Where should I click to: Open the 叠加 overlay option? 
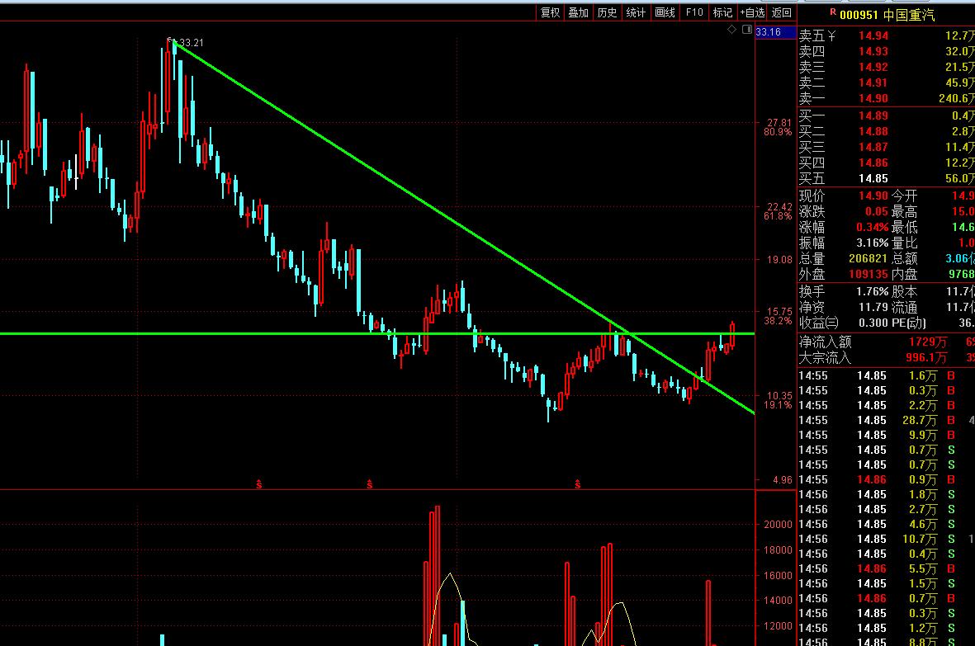pos(578,12)
